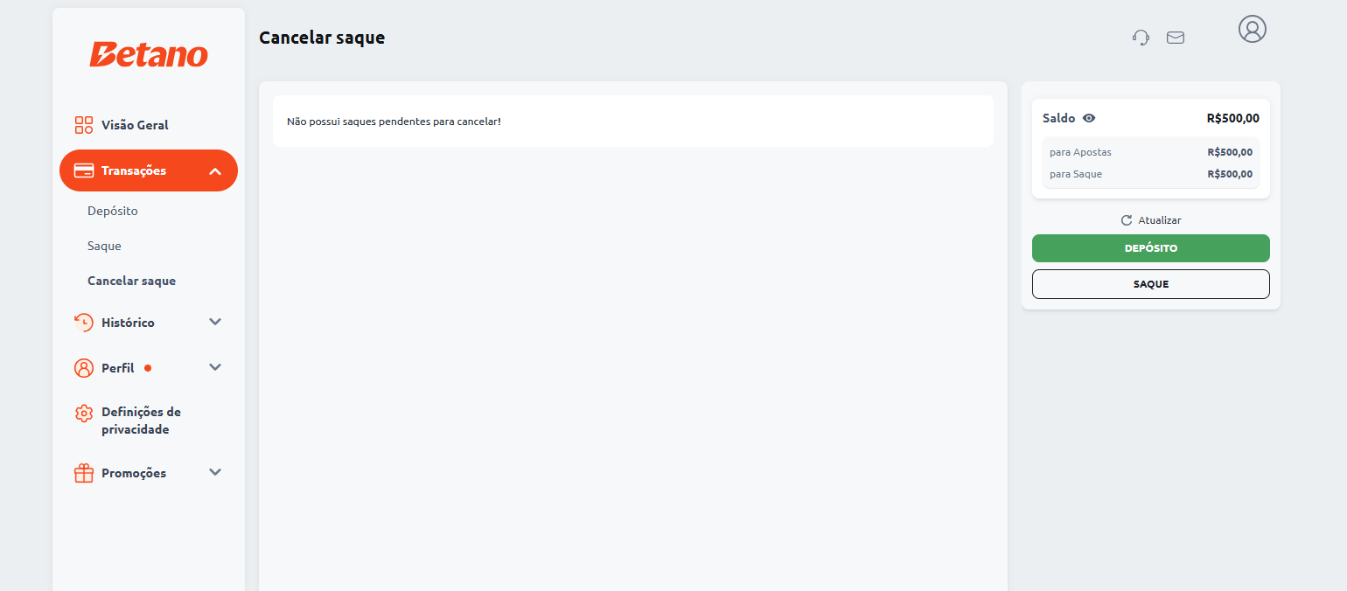Click the Promoções menu label
Screen dimensions: 1347x591
[134, 473]
